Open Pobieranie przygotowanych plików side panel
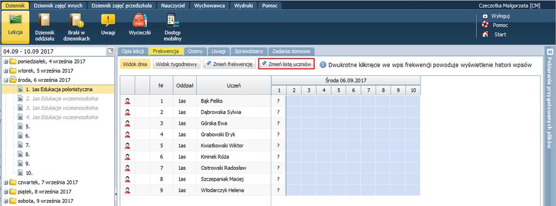The image size is (556, 206). point(550,102)
